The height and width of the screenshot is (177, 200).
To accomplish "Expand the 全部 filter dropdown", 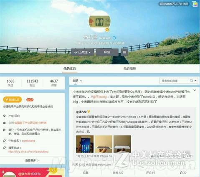I will tap(77, 81).
